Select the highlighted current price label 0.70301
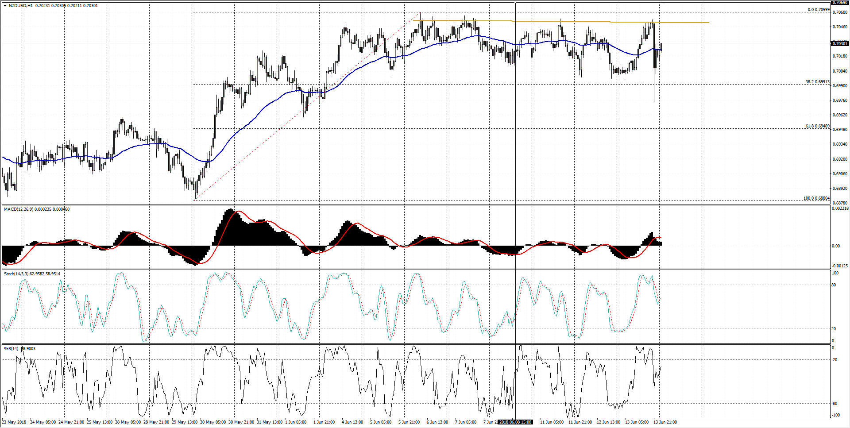This screenshot has height=428, width=850. (x=840, y=43)
